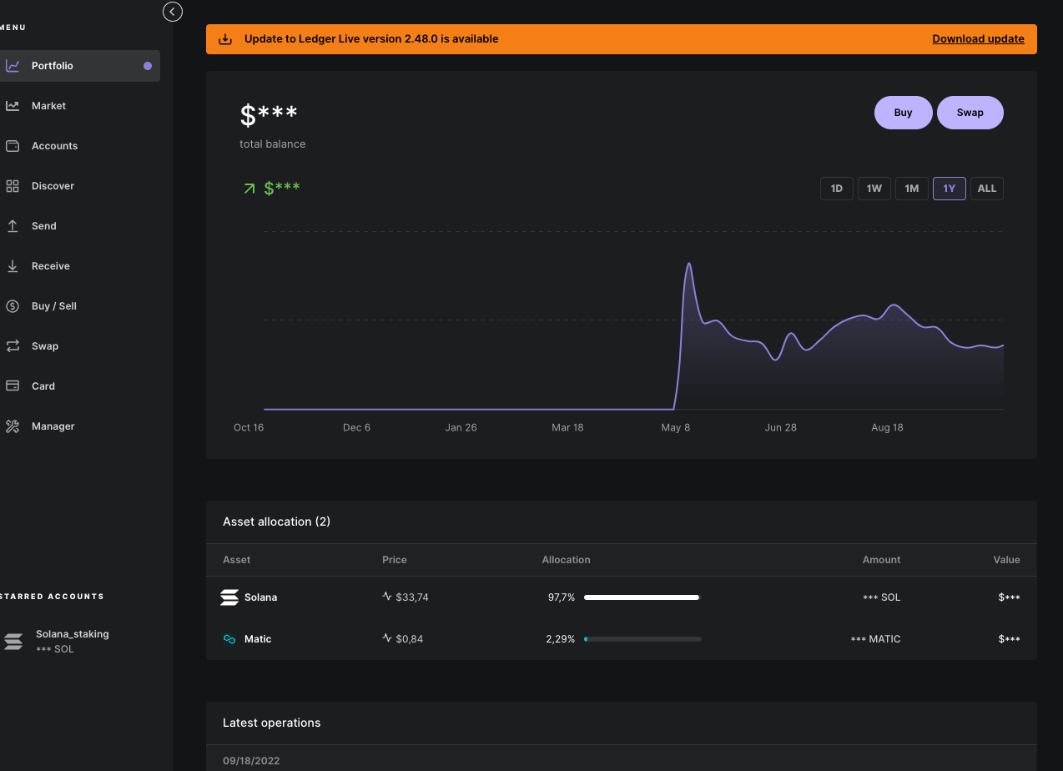This screenshot has height=771, width=1063.
Task: Click the Allocation column header
Action: (x=566, y=560)
